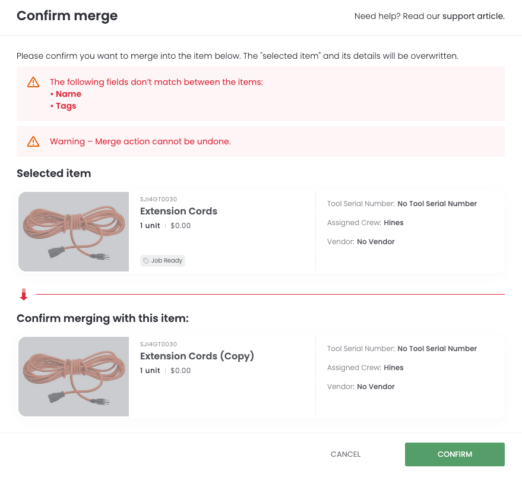Click the $0.00 price in Selected item
This screenshot has width=522, height=480.
(181, 226)
